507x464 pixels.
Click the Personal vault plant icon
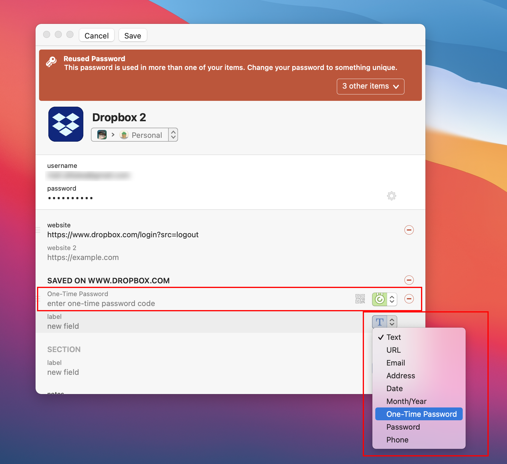click(x=124, y=135)
